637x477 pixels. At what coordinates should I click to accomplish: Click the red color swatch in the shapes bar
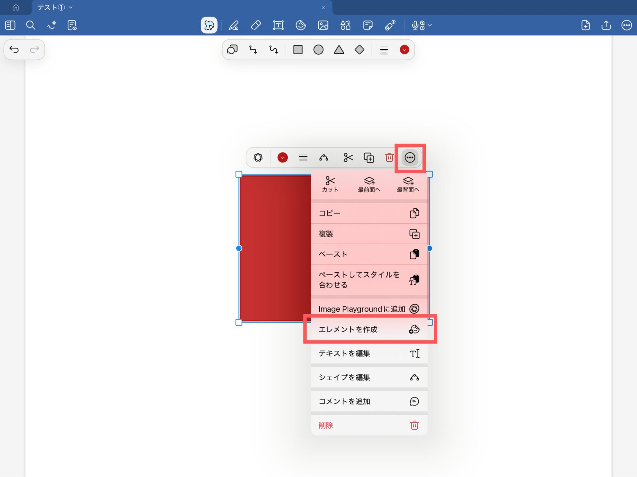pos(404,50)
